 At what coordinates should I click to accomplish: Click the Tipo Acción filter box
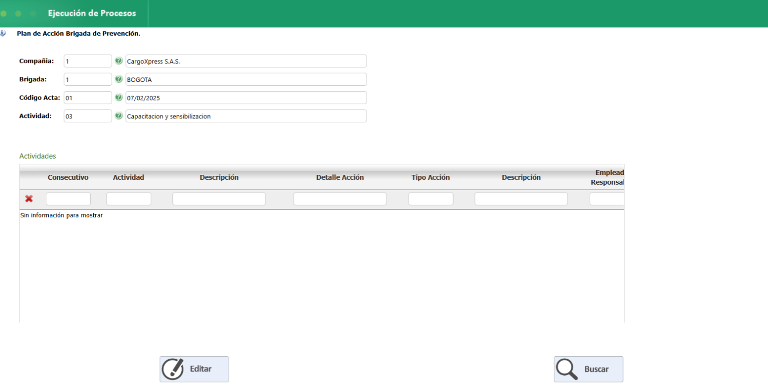pyautogui.click(x=431, y=199)
